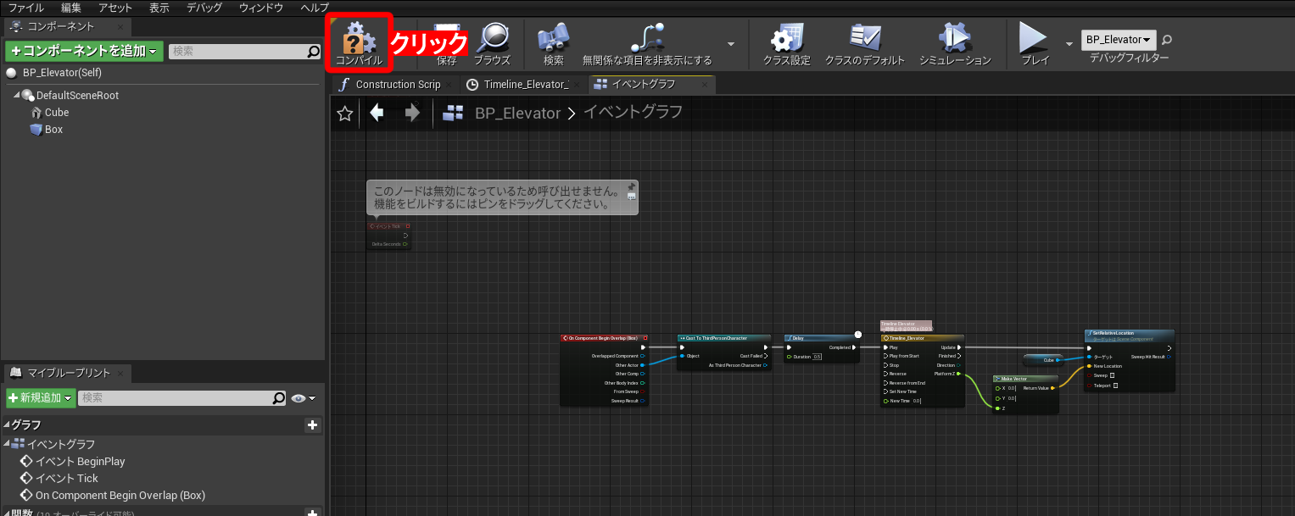Click the magnifier in the My Blueprint search
Image resolution: width=1295 pixels, height=516 pixels.
coord(279,398)
